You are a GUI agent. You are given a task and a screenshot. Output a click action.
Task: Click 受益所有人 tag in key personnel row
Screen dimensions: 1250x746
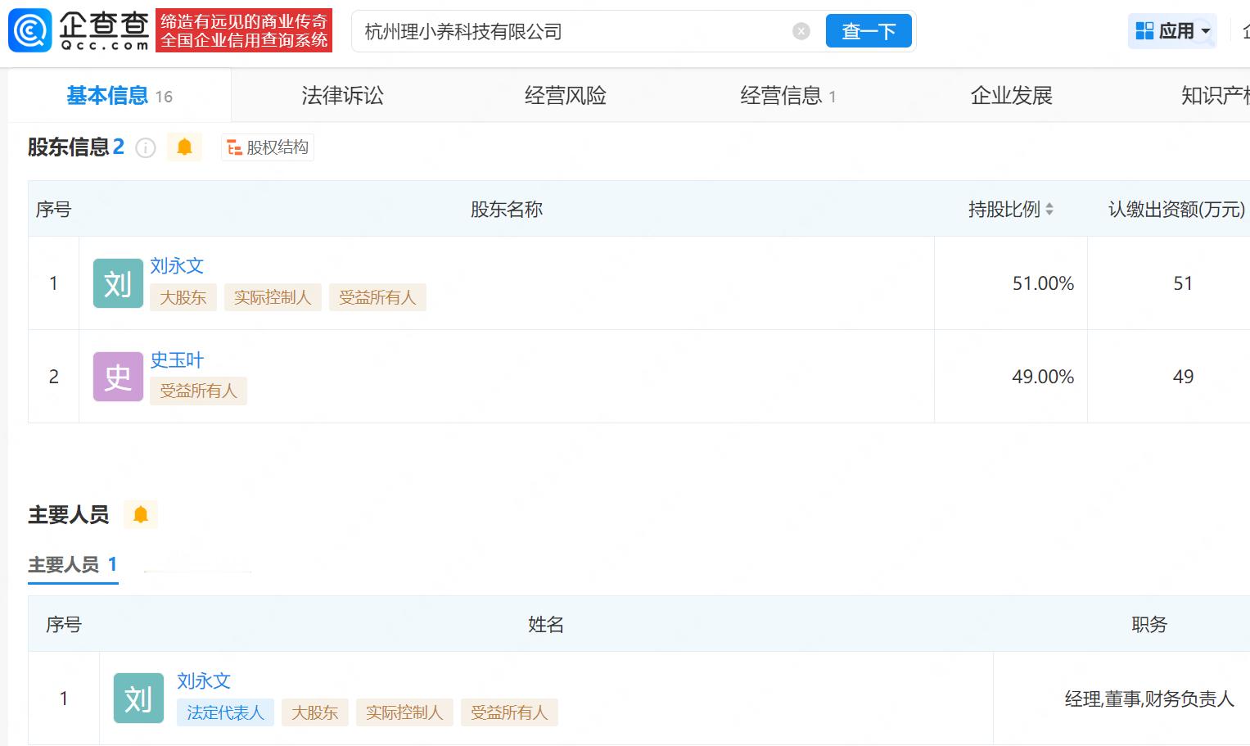[x=509, y=712]
